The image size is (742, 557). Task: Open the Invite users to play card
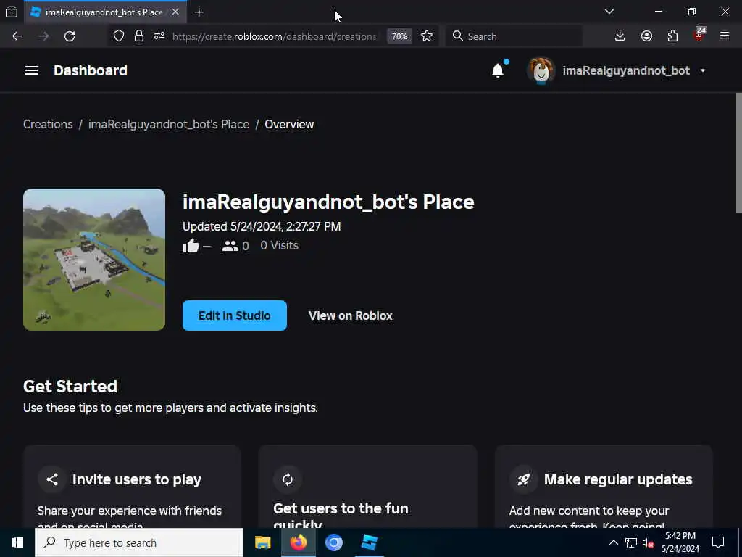pos(132,487)
